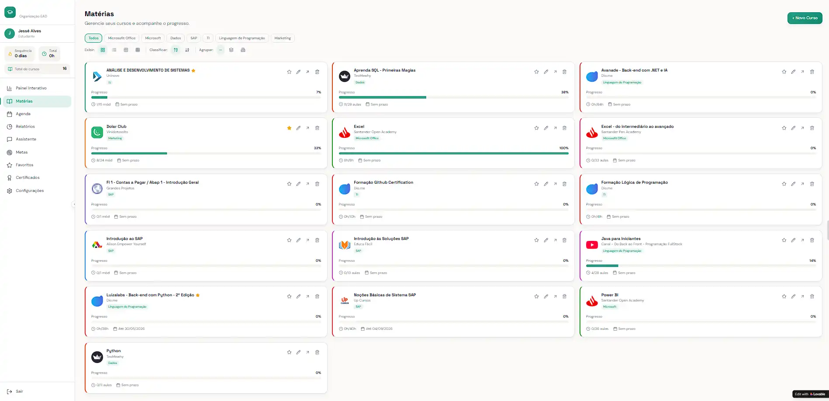Filter courses by SAP category

193,38
